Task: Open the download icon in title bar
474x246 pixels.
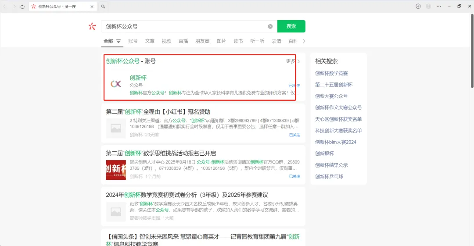Action: tap(418, 6)
